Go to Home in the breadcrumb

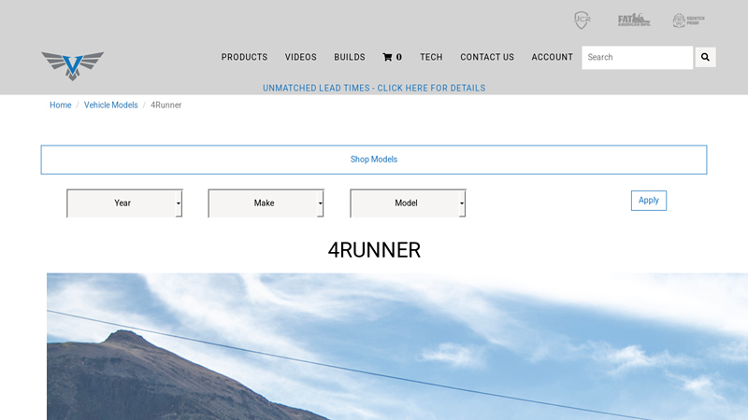(60, 105)
